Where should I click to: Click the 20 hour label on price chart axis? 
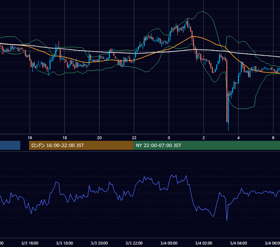point(99,138)
